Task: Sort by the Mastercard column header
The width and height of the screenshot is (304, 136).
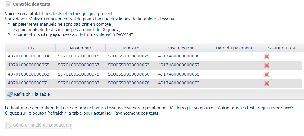Action: pyautogui.click(x=81, y=48)
